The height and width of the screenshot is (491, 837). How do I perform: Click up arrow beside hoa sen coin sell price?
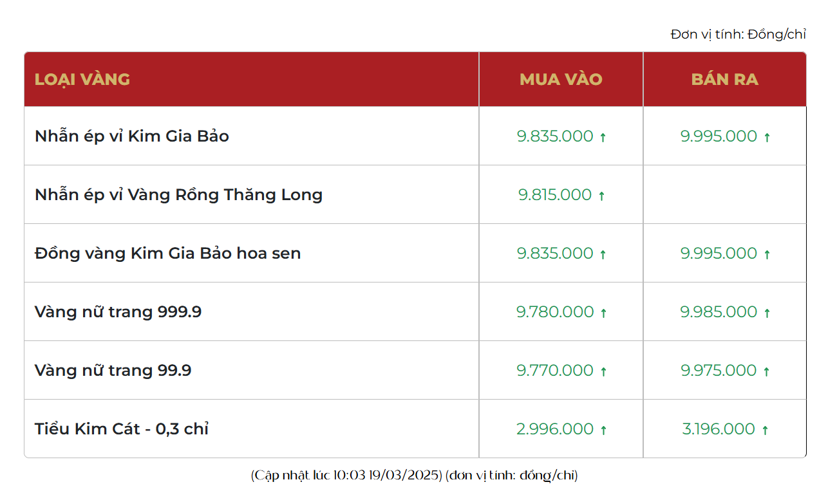pyautogui.click(x=767, y=254)
